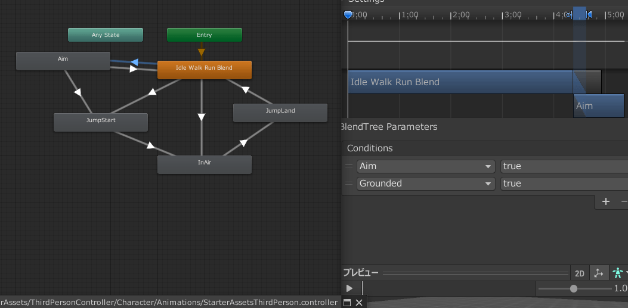Screen dimensions: 628x308
Task: Click the Conditions list header
Action: click(x=485, y=148)
